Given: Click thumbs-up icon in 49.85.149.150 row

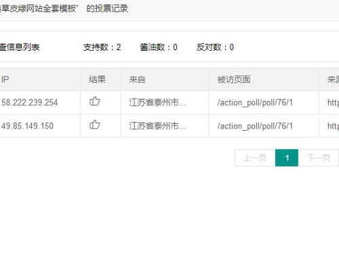Looking at the screenshot, I should [95, 125].
